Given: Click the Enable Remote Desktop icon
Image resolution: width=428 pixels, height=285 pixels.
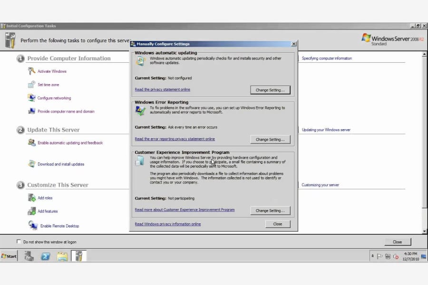Looking at the screenshot, I should point(33,225).
